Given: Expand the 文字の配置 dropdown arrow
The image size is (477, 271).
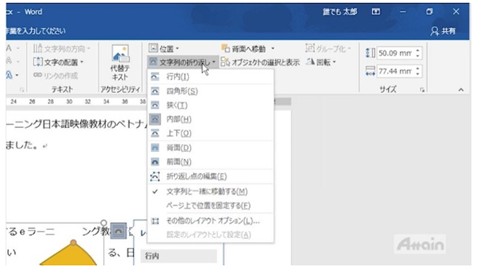Looking at the screenshot, I should [x=82, y=62].
